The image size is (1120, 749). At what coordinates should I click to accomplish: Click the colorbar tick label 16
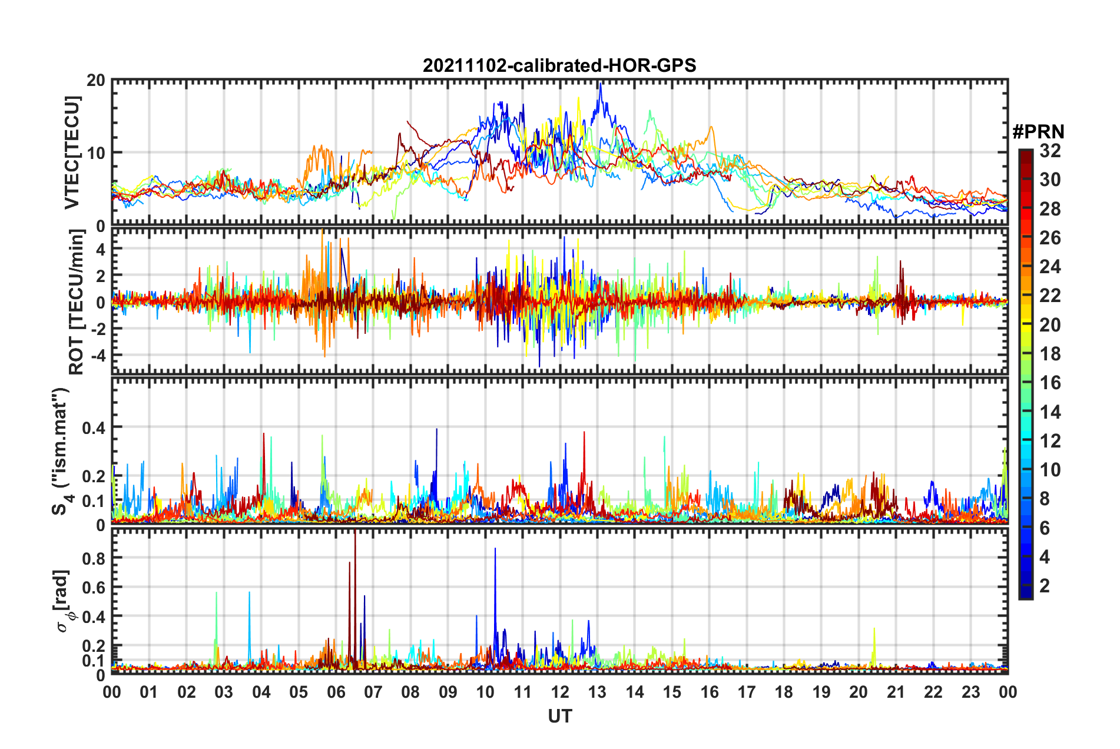pos(1050,383)
